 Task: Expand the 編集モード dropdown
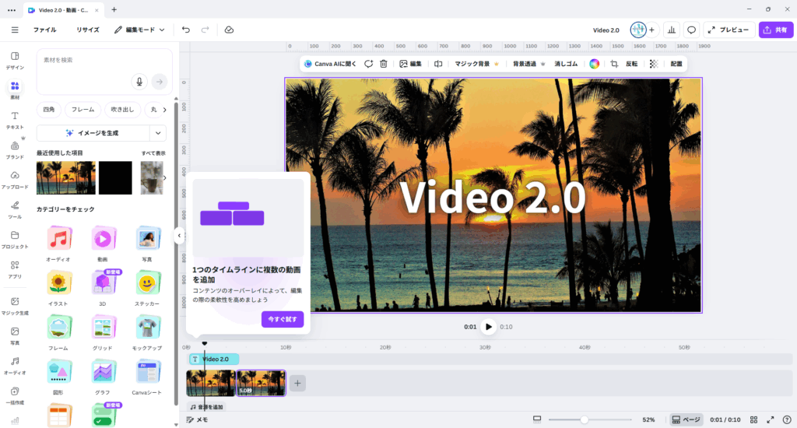point(140,30)
